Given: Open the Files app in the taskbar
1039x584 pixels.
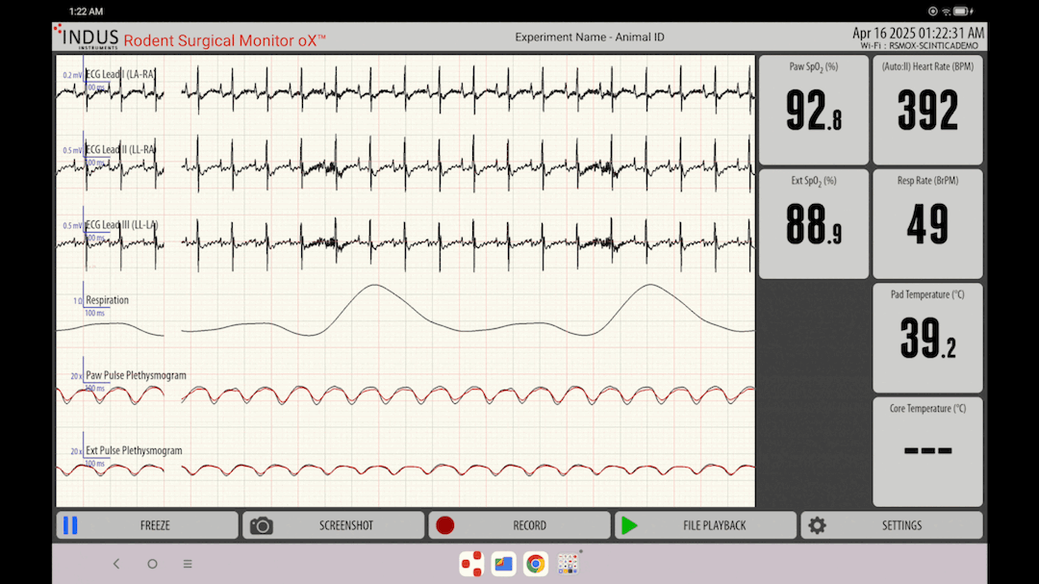Looking at the screenshot, I should coord(503,564).
